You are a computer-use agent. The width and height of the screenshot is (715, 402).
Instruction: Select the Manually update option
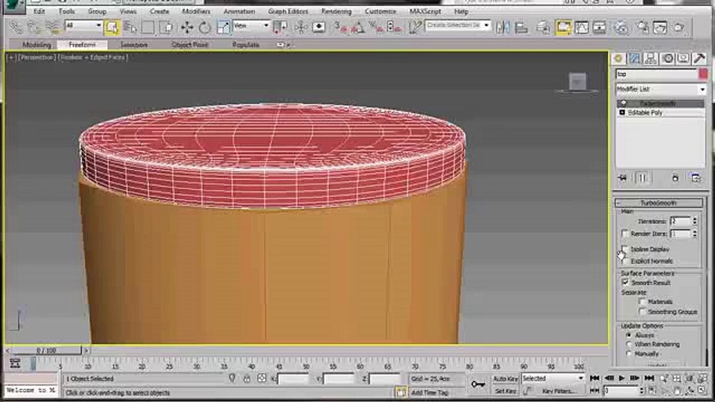(x=629, y=353)
